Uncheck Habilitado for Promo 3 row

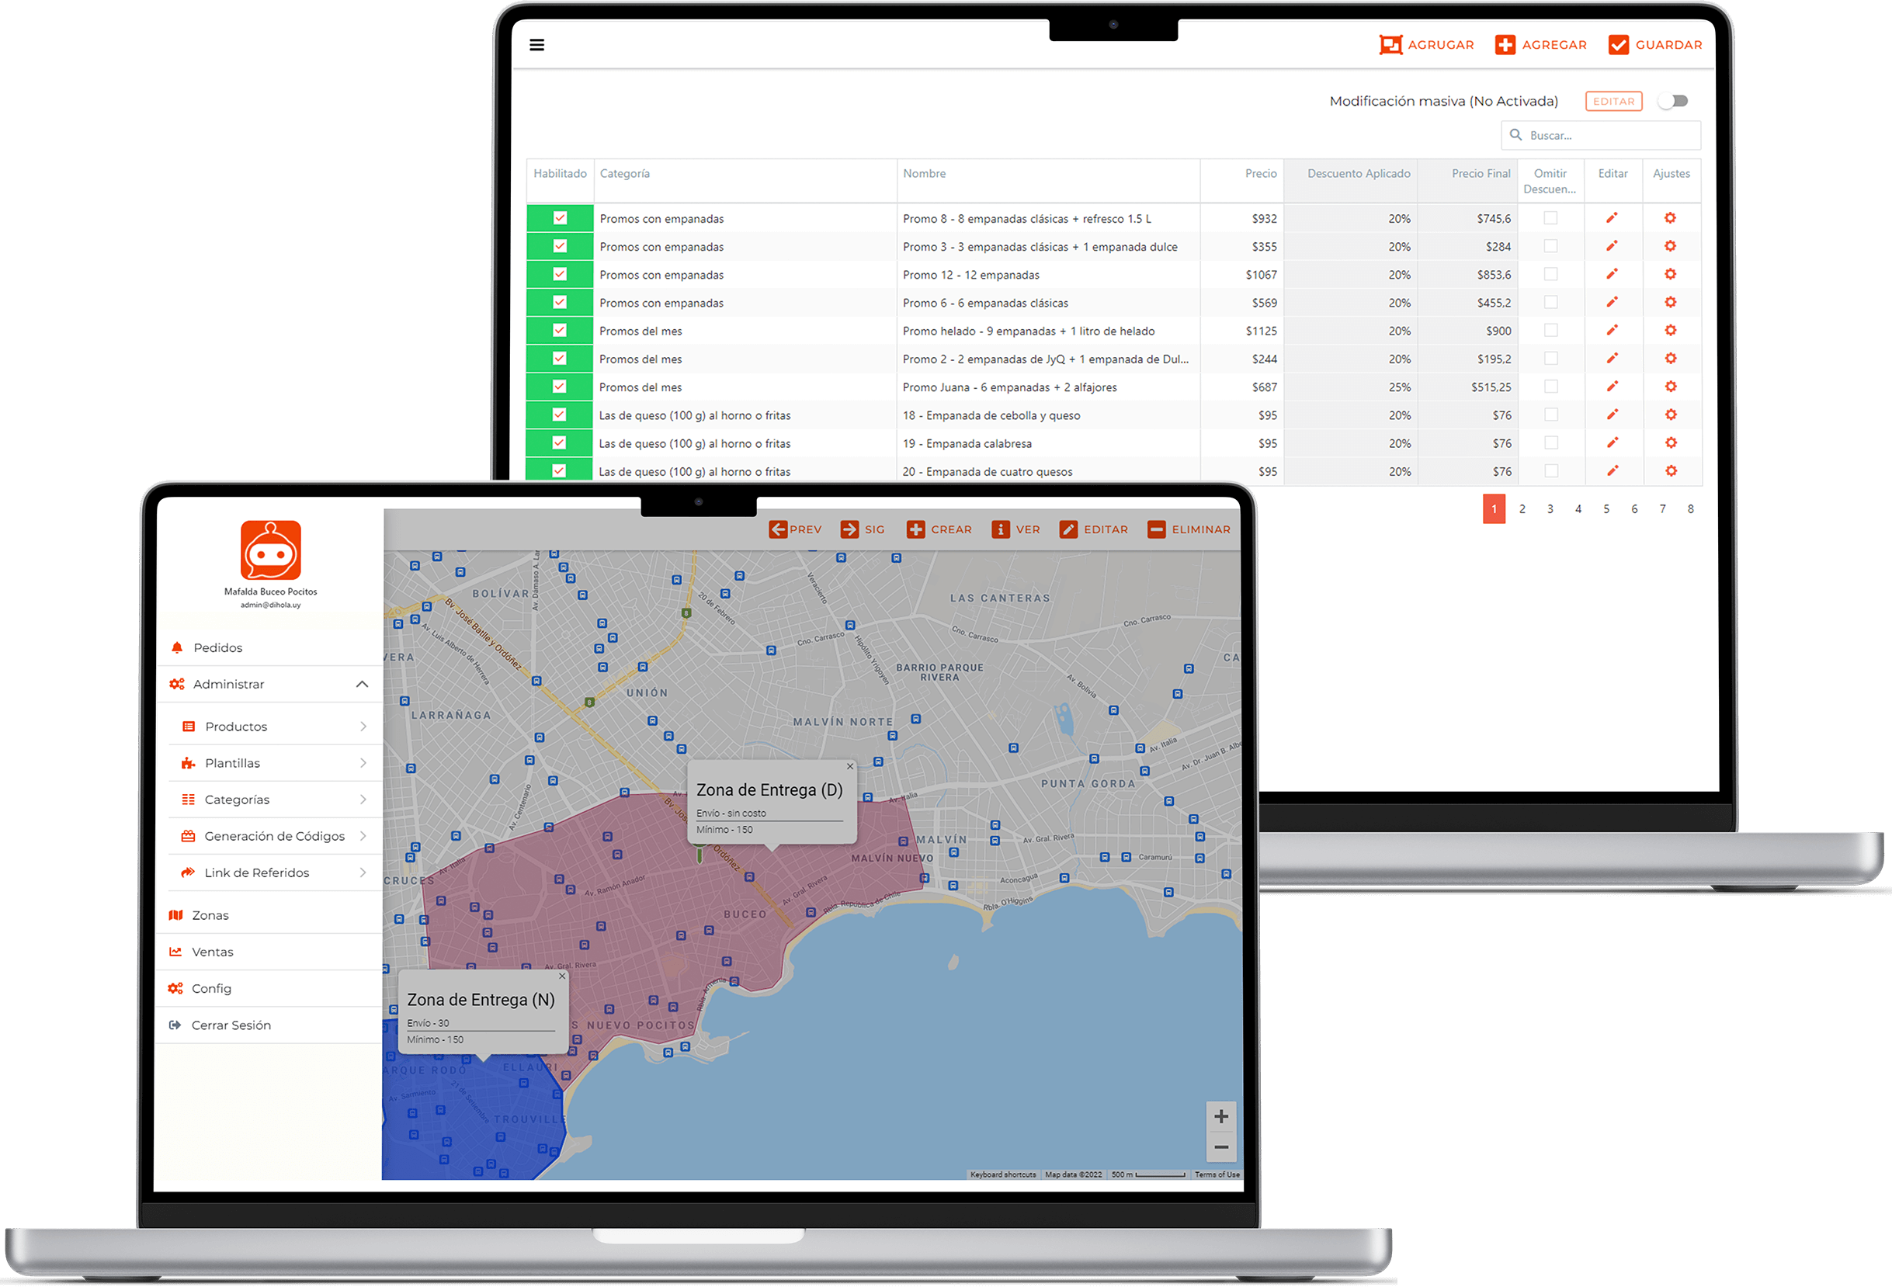(x=559, y=246)
